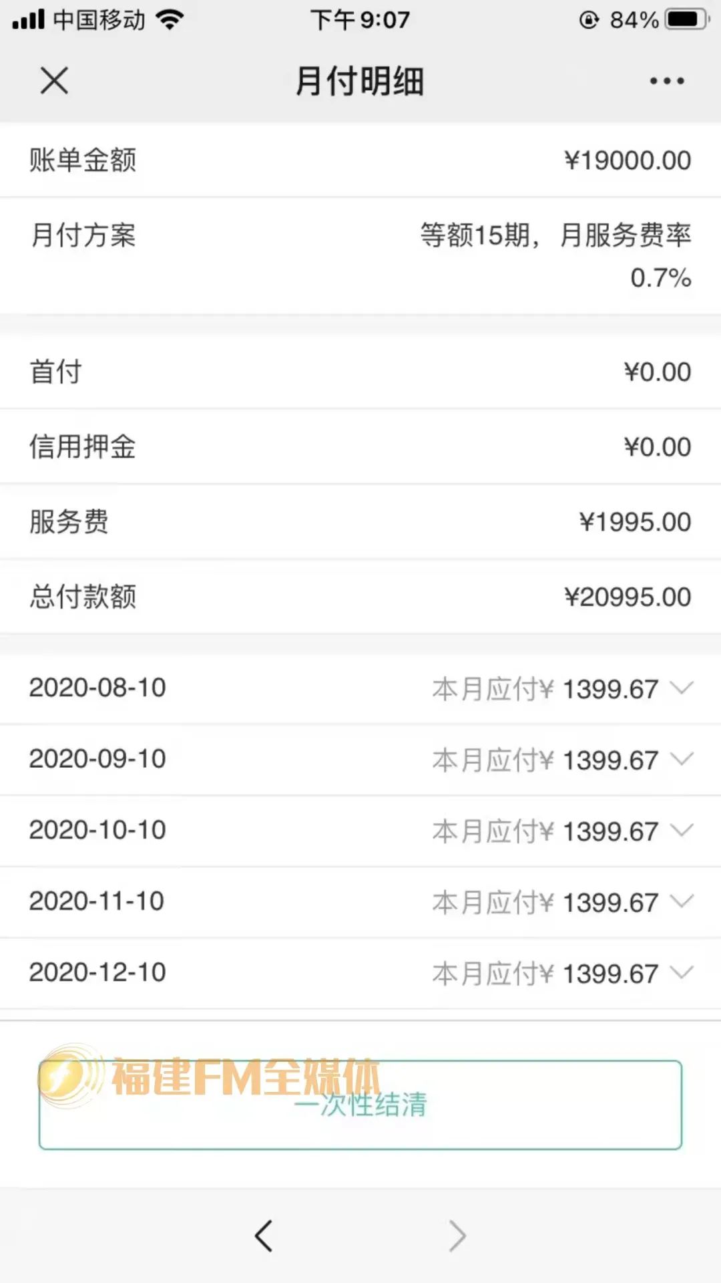721x1283 pixels.
Task: Tap the Wi-Fi status icon
Action: pos(170,19)
